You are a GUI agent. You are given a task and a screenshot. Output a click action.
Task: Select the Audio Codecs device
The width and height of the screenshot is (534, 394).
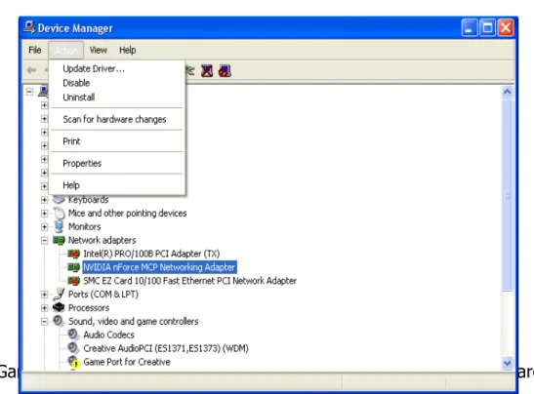[108, 335]
